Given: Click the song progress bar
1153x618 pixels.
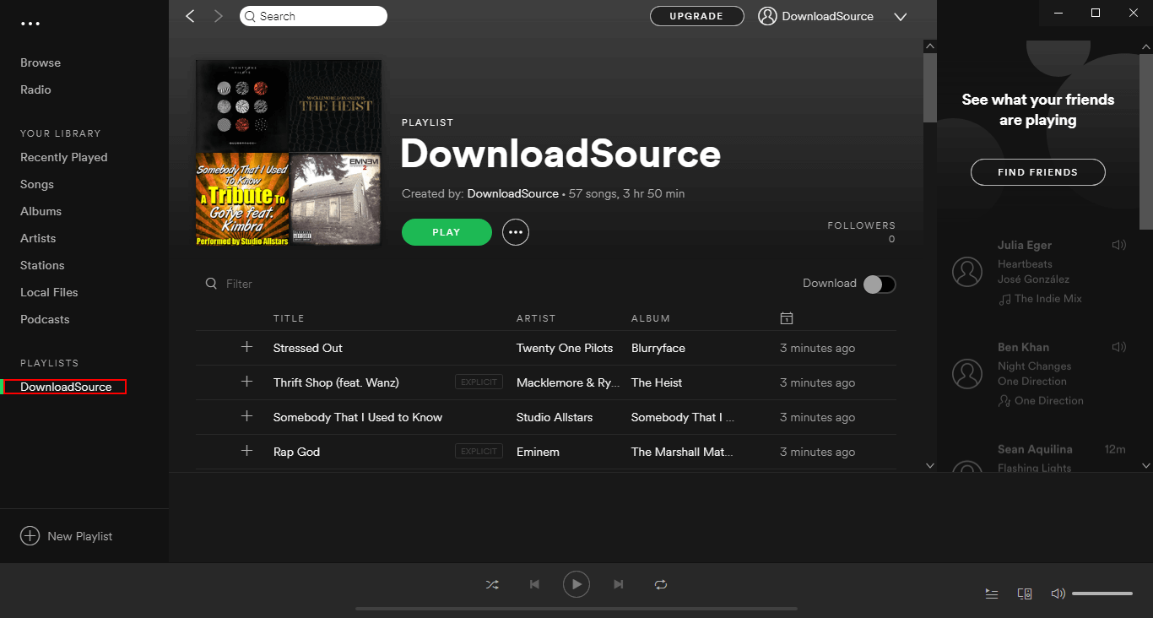Looking at the screenshot, I should pyautogui.click(x=576, y=608).
